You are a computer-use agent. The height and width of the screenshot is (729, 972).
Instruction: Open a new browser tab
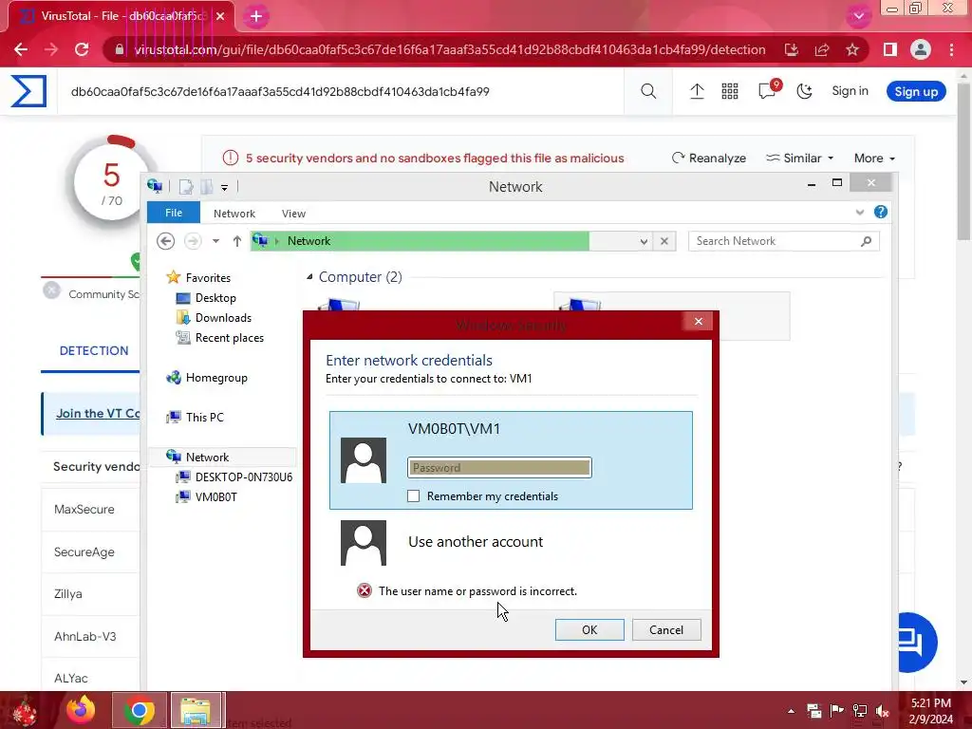[256, 17]
